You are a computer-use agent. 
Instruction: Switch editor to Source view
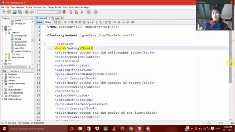(39, 22)
